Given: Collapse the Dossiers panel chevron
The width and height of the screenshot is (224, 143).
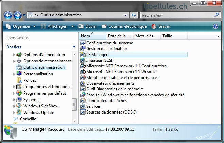Looking at the screenshot, I should pos(74,47).
